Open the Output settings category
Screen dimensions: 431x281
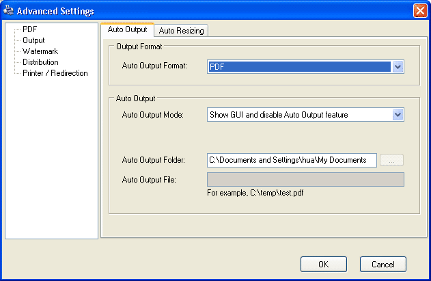pos(33,40)
